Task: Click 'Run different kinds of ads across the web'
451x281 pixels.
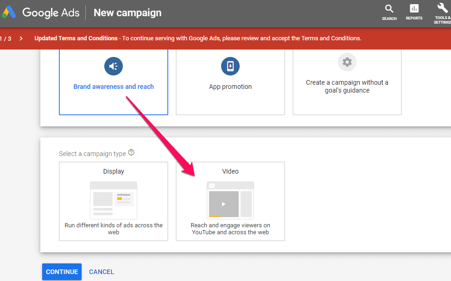Action: point(113,229)
